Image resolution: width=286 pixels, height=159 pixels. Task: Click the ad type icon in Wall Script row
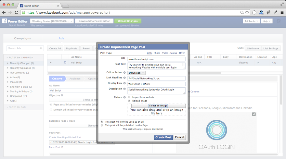click(x=65, y=63)
